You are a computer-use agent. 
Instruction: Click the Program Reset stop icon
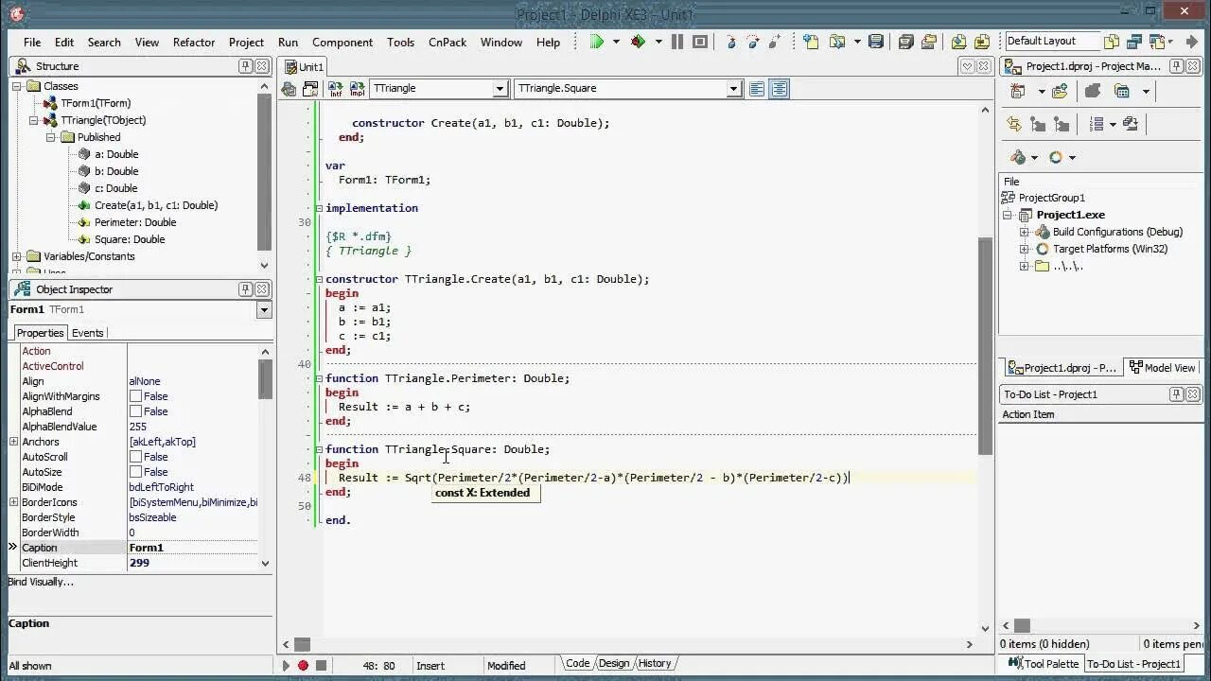700,42
